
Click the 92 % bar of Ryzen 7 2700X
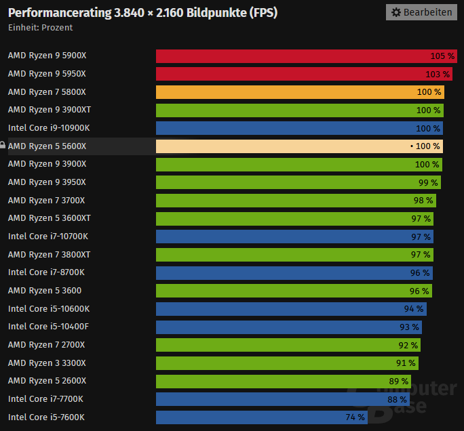coord(288,345)
